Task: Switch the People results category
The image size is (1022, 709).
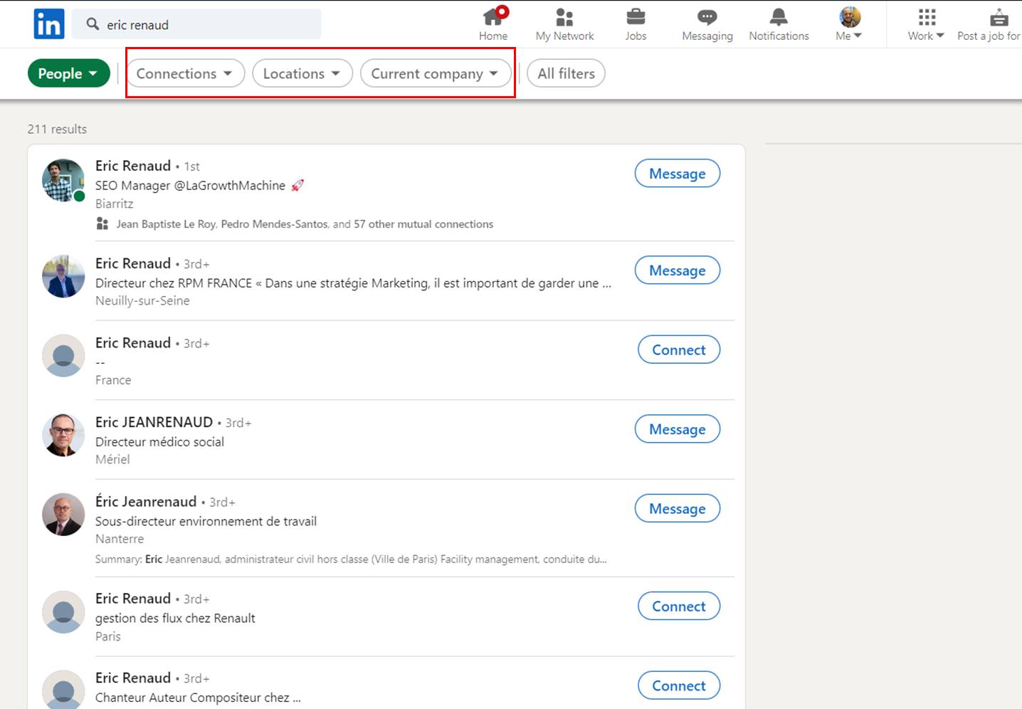Action: [68, 73]
